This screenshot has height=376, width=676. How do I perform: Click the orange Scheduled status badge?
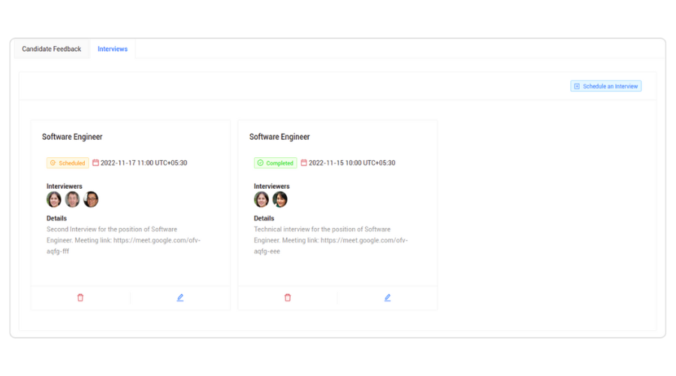pyautogui.click(x=68, y=162)
